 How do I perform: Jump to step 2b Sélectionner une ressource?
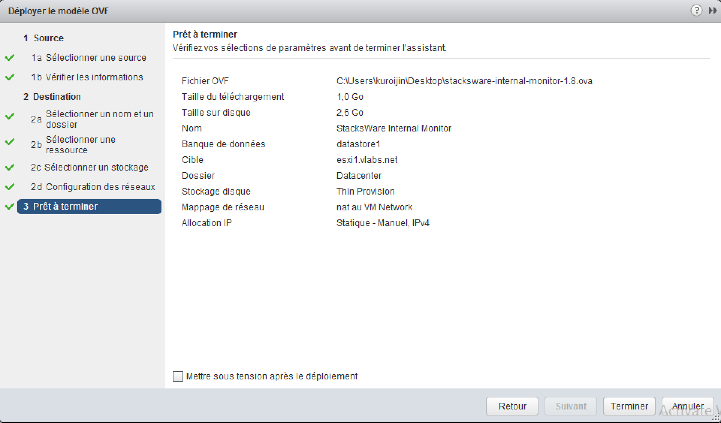[73, 145]
